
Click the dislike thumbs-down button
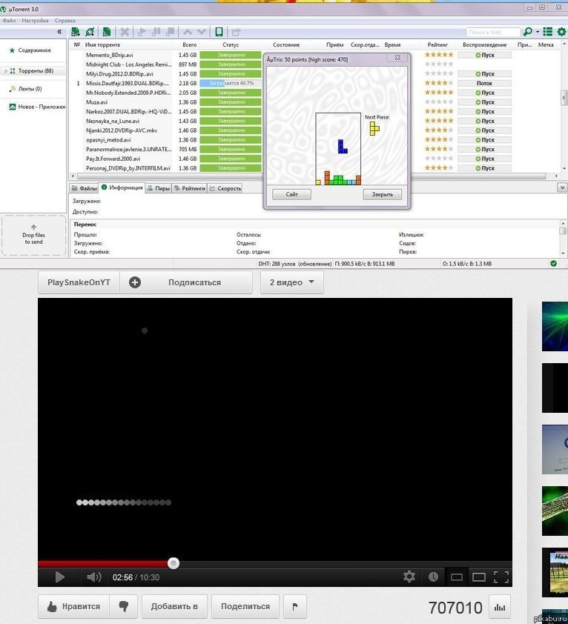(x=123, y=606)
